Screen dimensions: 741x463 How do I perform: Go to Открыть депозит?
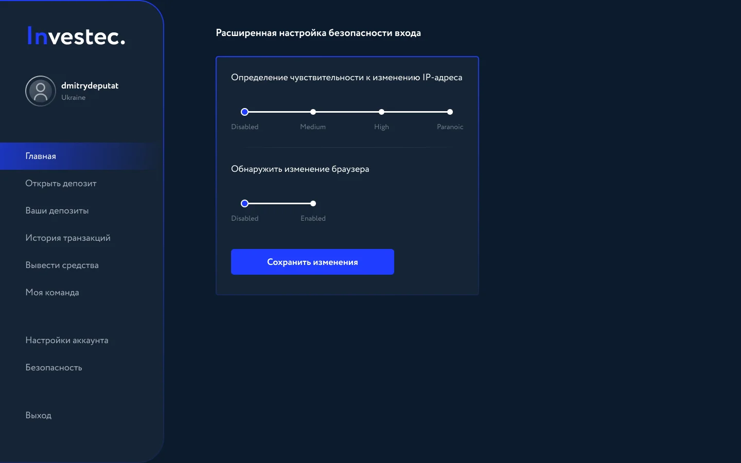coord(61,183)
